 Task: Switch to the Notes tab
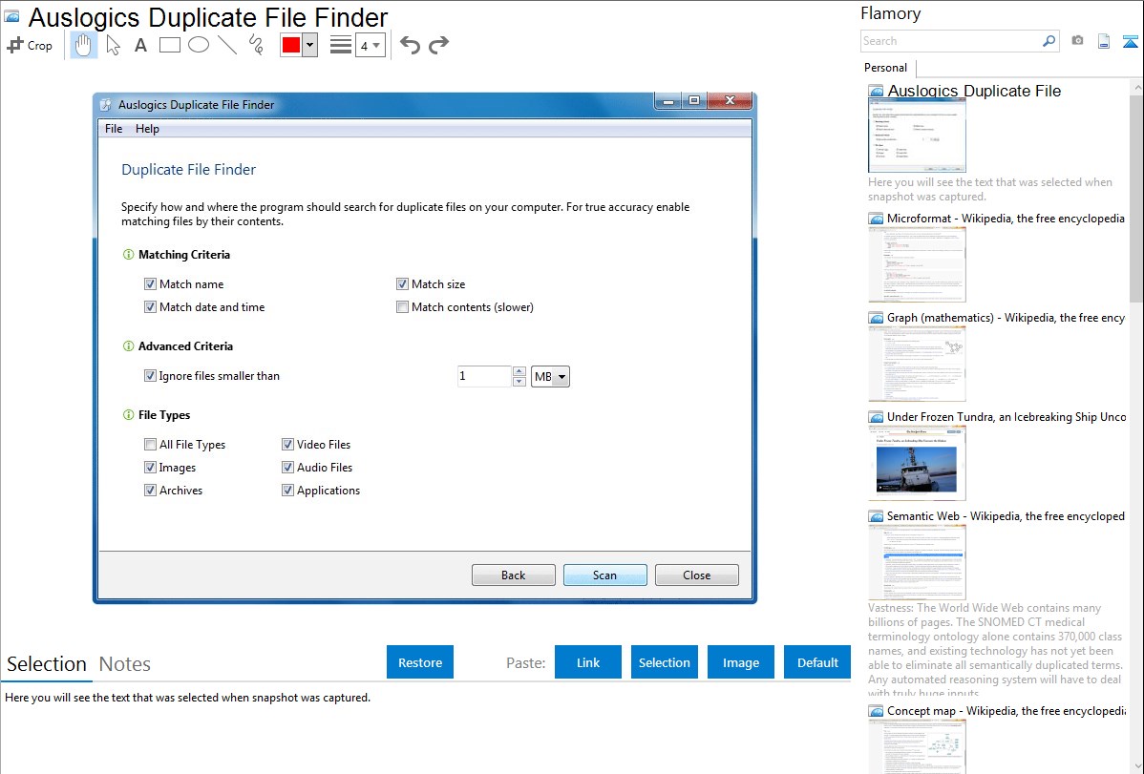click(125, 664)
